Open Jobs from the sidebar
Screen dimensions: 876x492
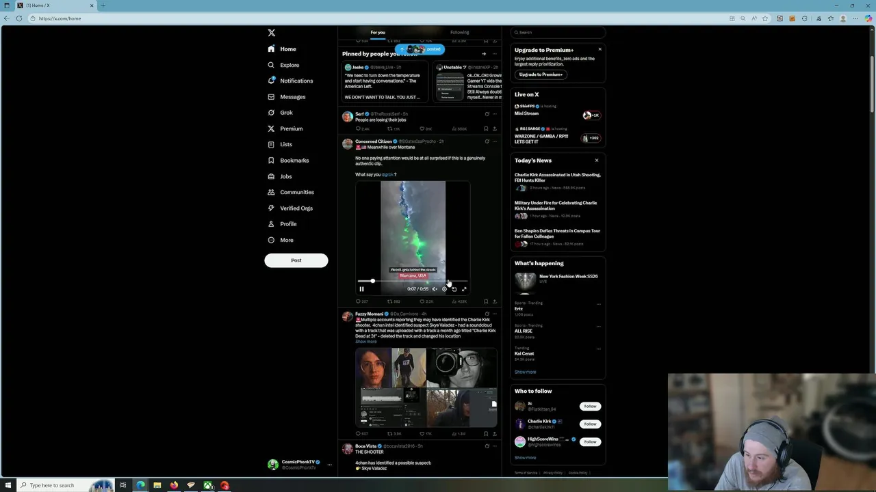[279, 176]
